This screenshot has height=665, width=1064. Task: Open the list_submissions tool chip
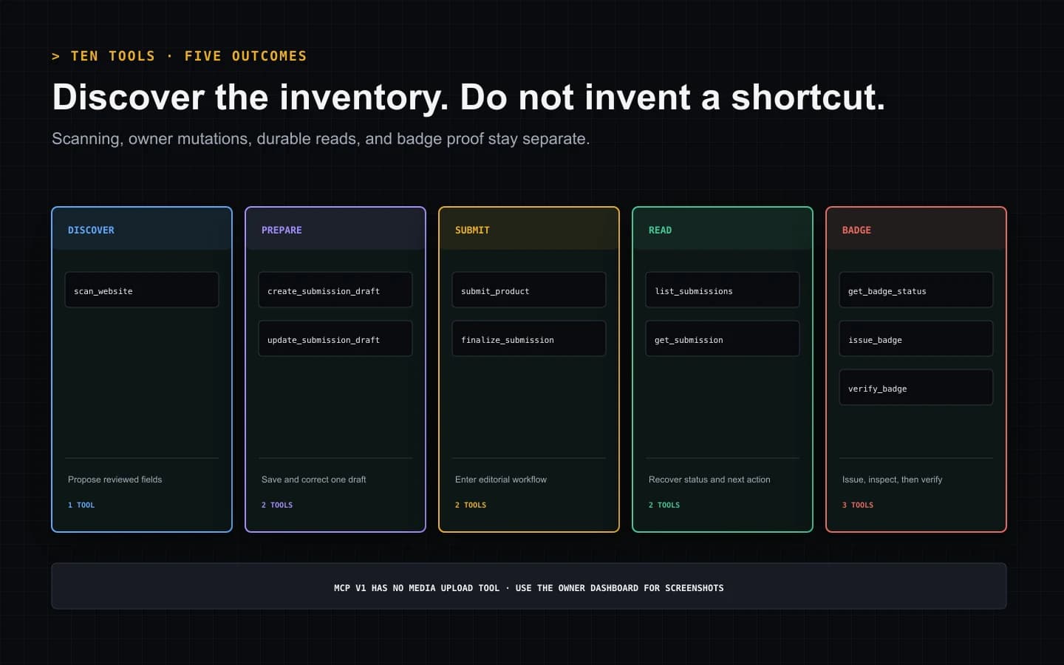point(723,290)
